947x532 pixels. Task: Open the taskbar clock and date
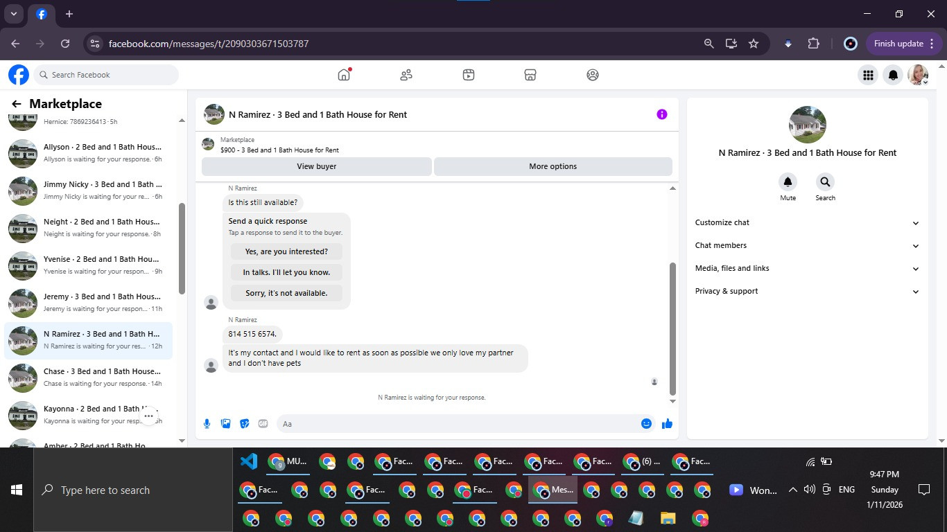click(885, 490)
